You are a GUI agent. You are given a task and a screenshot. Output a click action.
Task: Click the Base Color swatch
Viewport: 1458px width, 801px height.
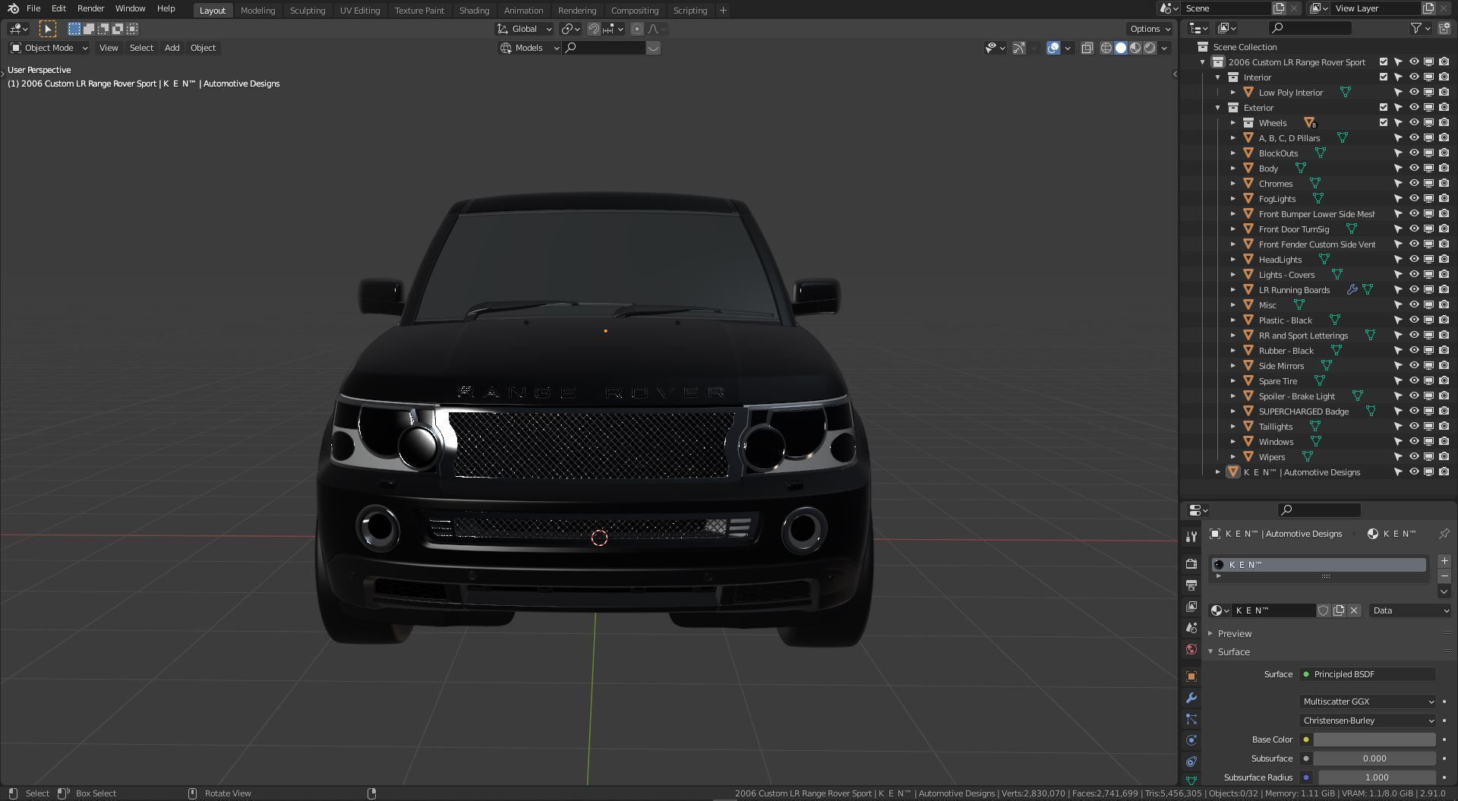(x=1374, y=740)
